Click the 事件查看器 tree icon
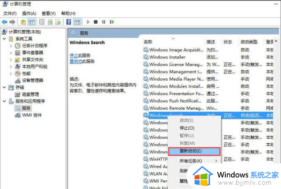Image resolution: width=281 pixels, height=189 pixels. click(18, 53)
